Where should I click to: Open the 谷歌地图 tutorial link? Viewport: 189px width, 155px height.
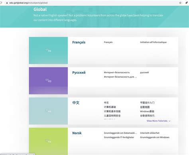click(x=145, y=107)
